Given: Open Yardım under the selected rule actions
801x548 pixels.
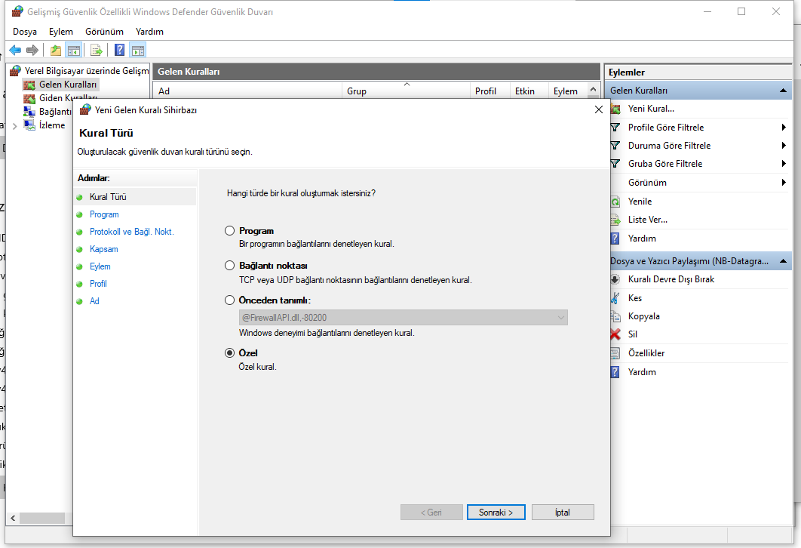Looking at the screenshot, I should [x=642, y=372].
